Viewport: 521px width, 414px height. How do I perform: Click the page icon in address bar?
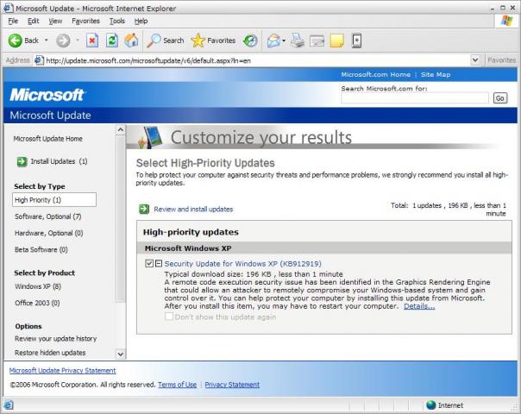point(39,60)
